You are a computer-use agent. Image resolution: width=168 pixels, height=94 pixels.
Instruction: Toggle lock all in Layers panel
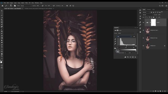[x=154, y=17]
